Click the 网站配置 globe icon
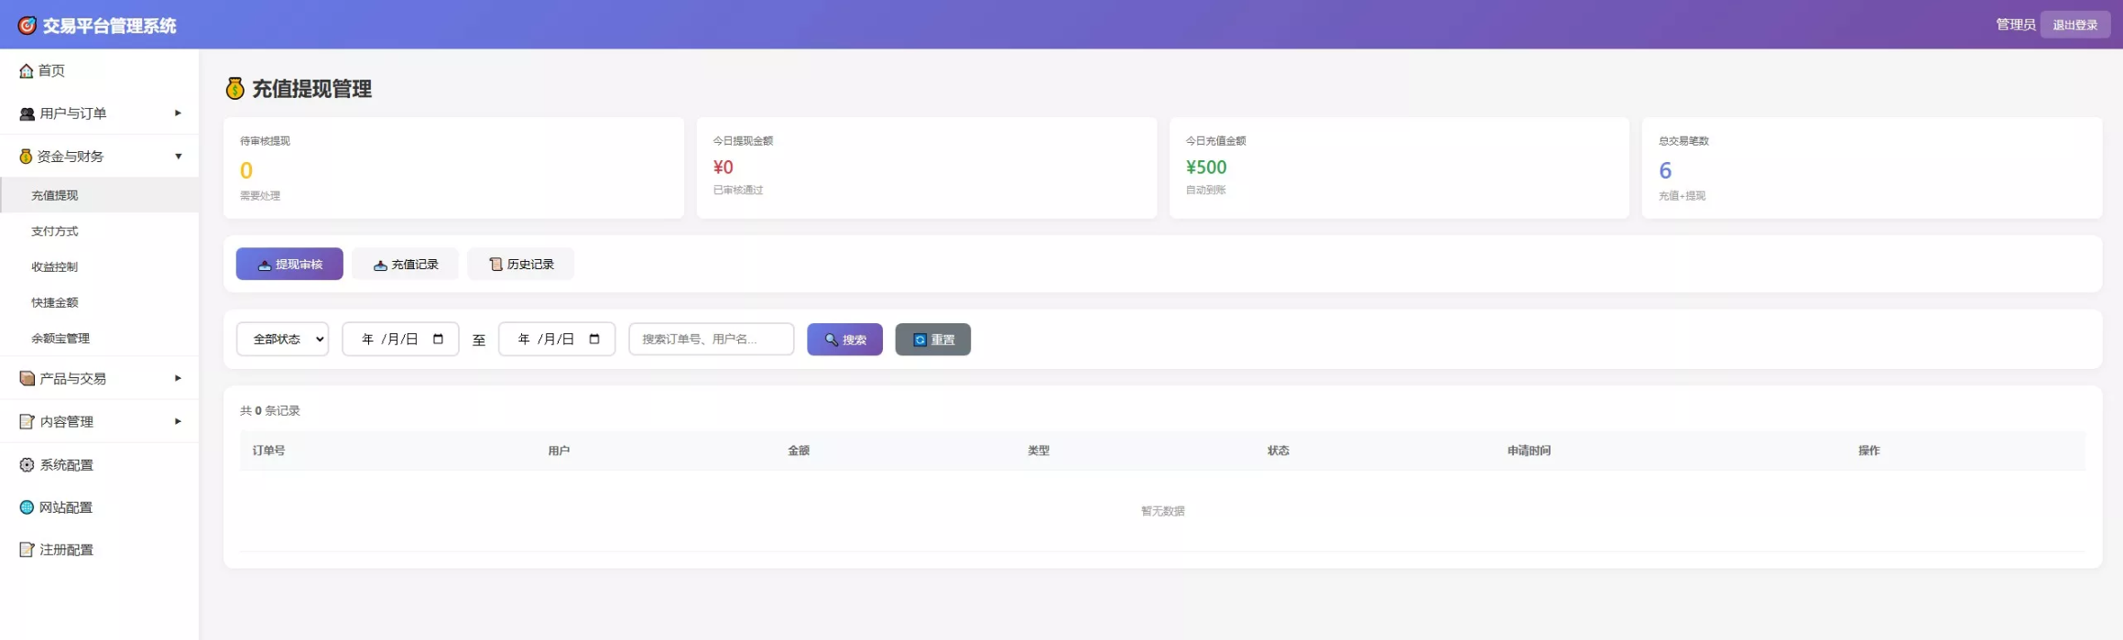2123x640 pixels. pyautogui.click(x=27, y=507)
